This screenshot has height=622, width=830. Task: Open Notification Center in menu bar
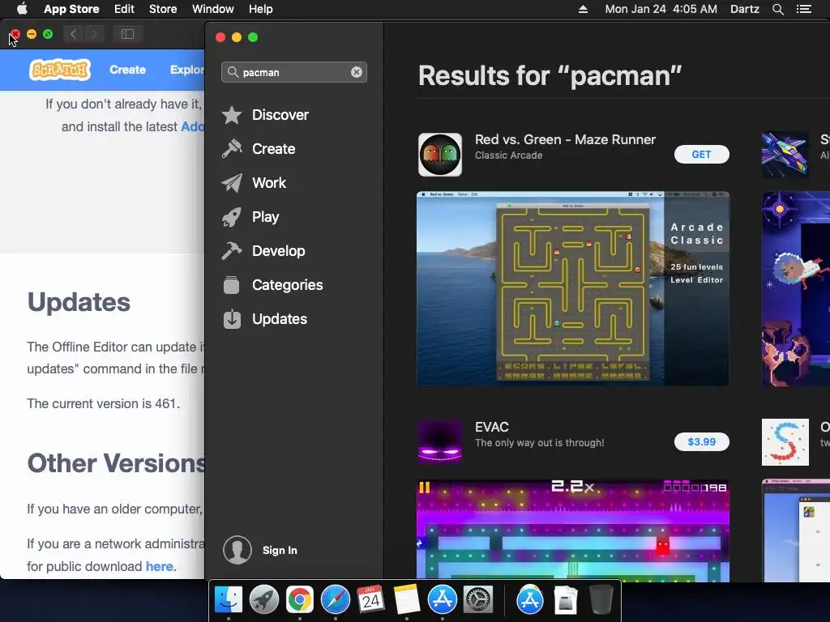pos(804,9)
